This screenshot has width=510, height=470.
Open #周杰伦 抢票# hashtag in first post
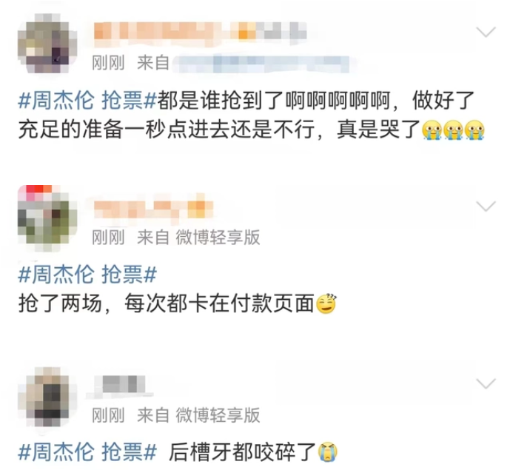[x=87, y=101]
